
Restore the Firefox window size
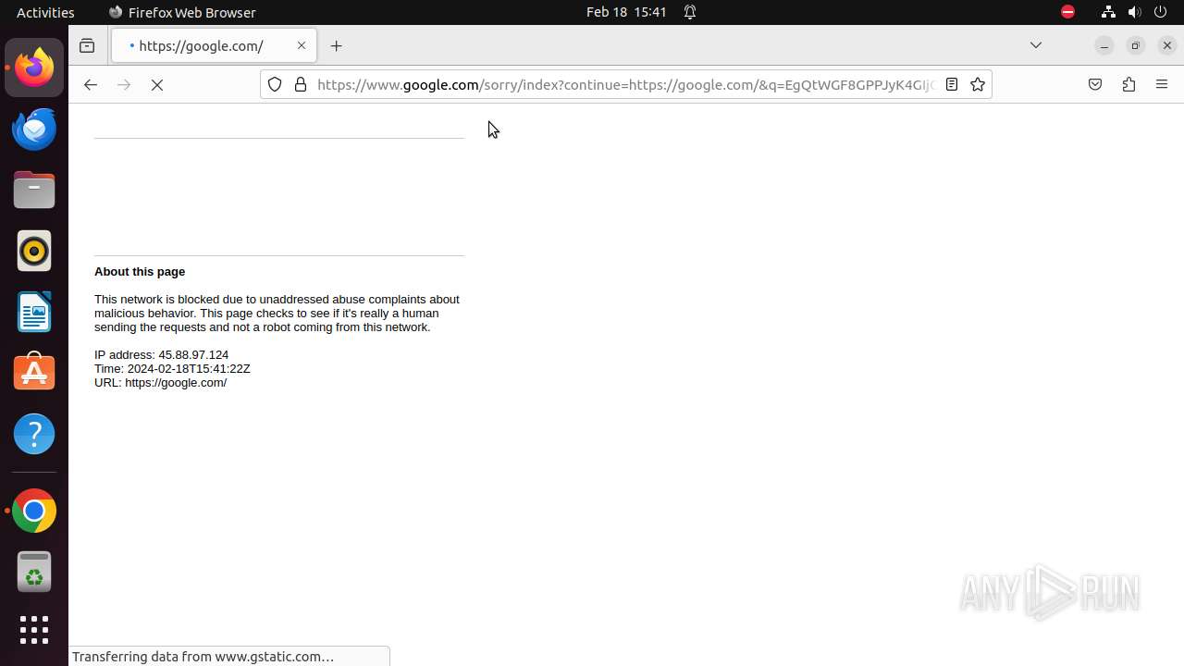pos(1136,45)
